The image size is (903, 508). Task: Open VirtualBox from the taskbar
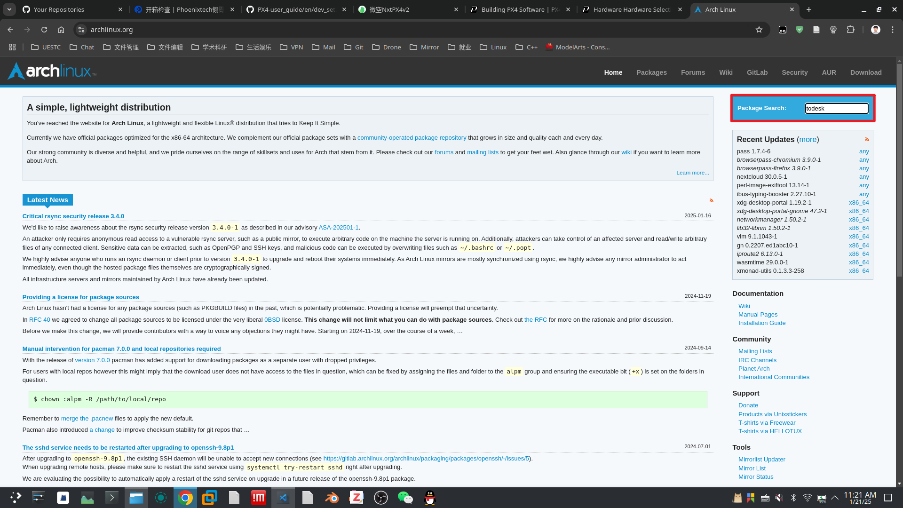pos(210,498)
